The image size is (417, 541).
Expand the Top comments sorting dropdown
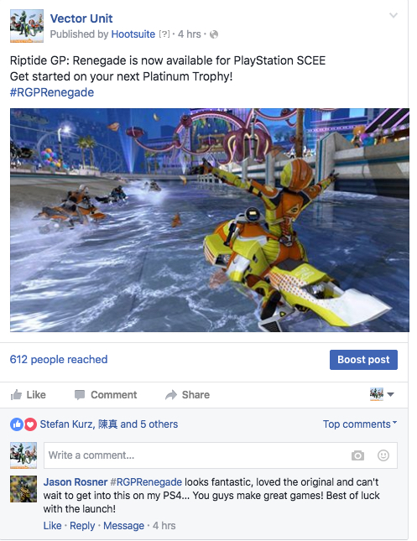click(x=360, y=424)
